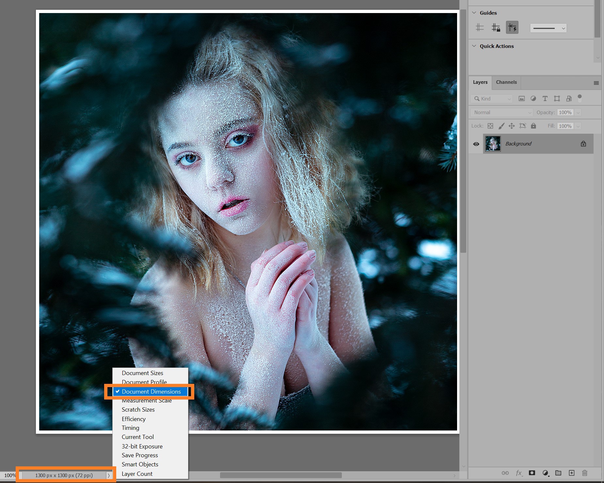Add a layer mask
The height and width of the screenshot is (483, 604).
tap(532, 473)
